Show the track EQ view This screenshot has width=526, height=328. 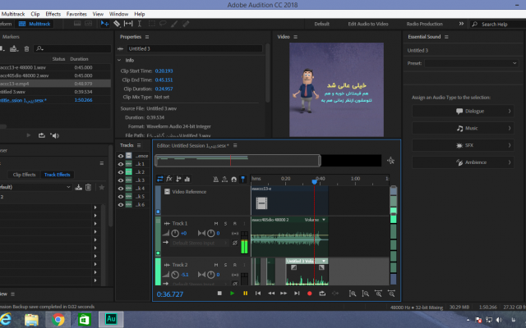(187, 179)
